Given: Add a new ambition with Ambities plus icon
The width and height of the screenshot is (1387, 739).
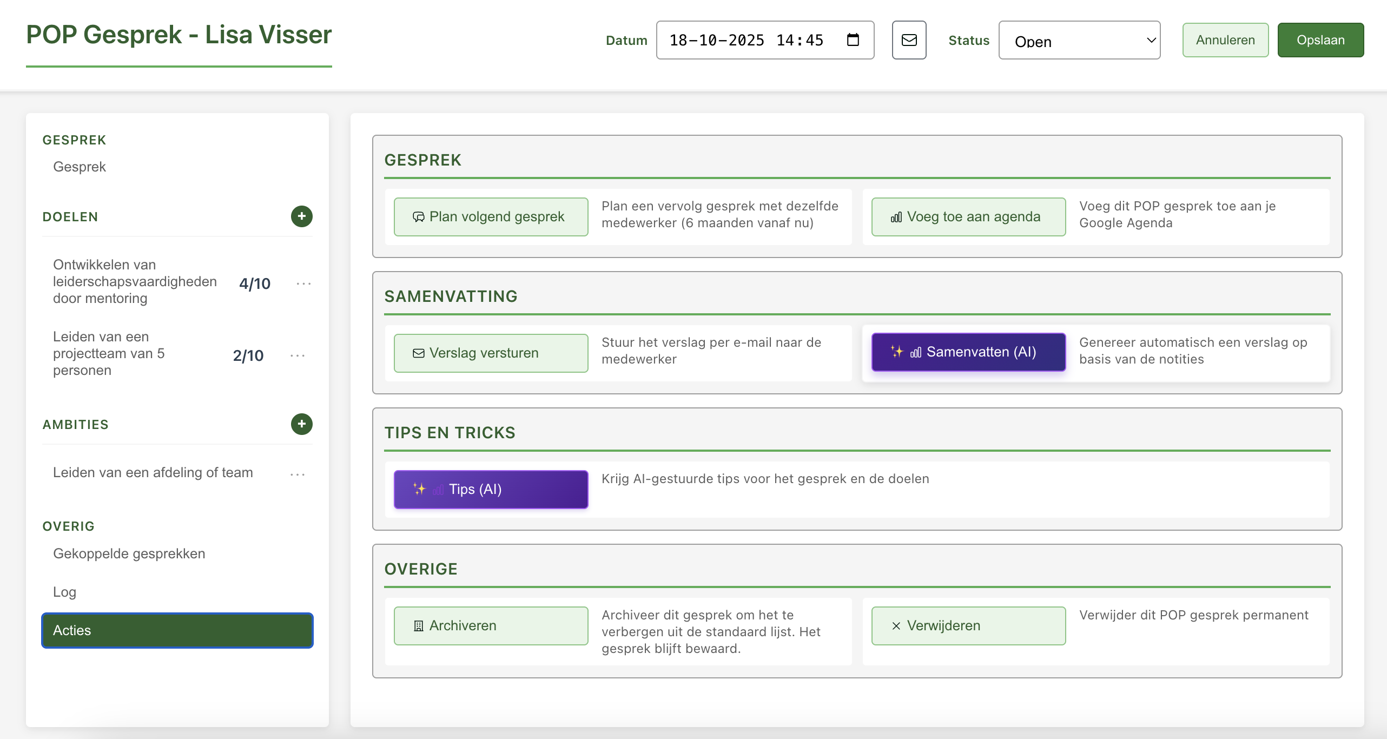Looking at the screenshot, I should 301,424.
